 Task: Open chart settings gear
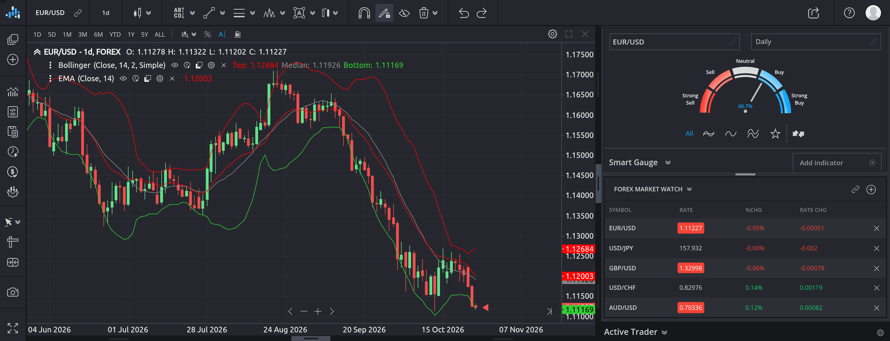[553, 34]
